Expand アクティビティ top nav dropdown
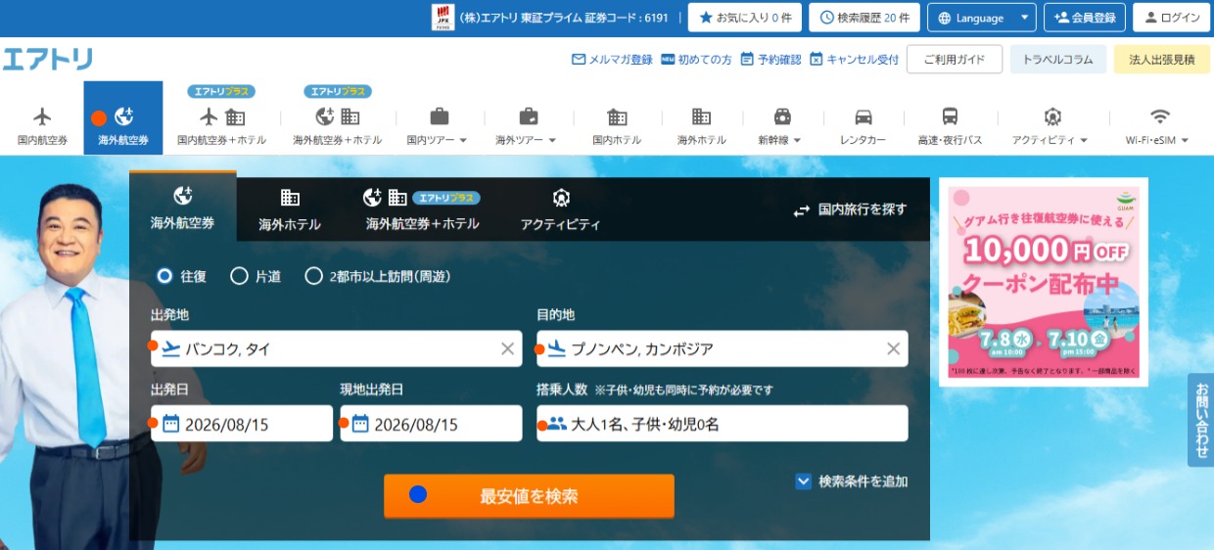The image size is (1214, 550). (1051, 125)
